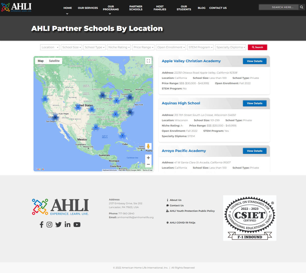View details for Arroyo Pacific Academy
Screen dimensions: 306x273
pyautogui.click(x=255, y=151)
